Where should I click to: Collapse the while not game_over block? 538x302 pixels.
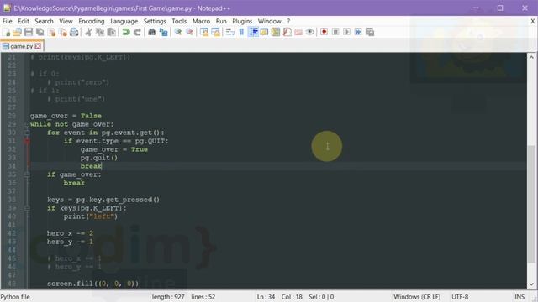tap(27, 124)
